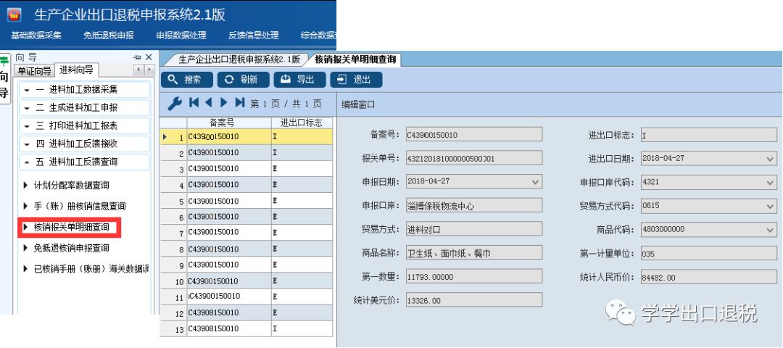Select table row 10 record
Screen dimensions: 783x348
click(x=246, y=281)
